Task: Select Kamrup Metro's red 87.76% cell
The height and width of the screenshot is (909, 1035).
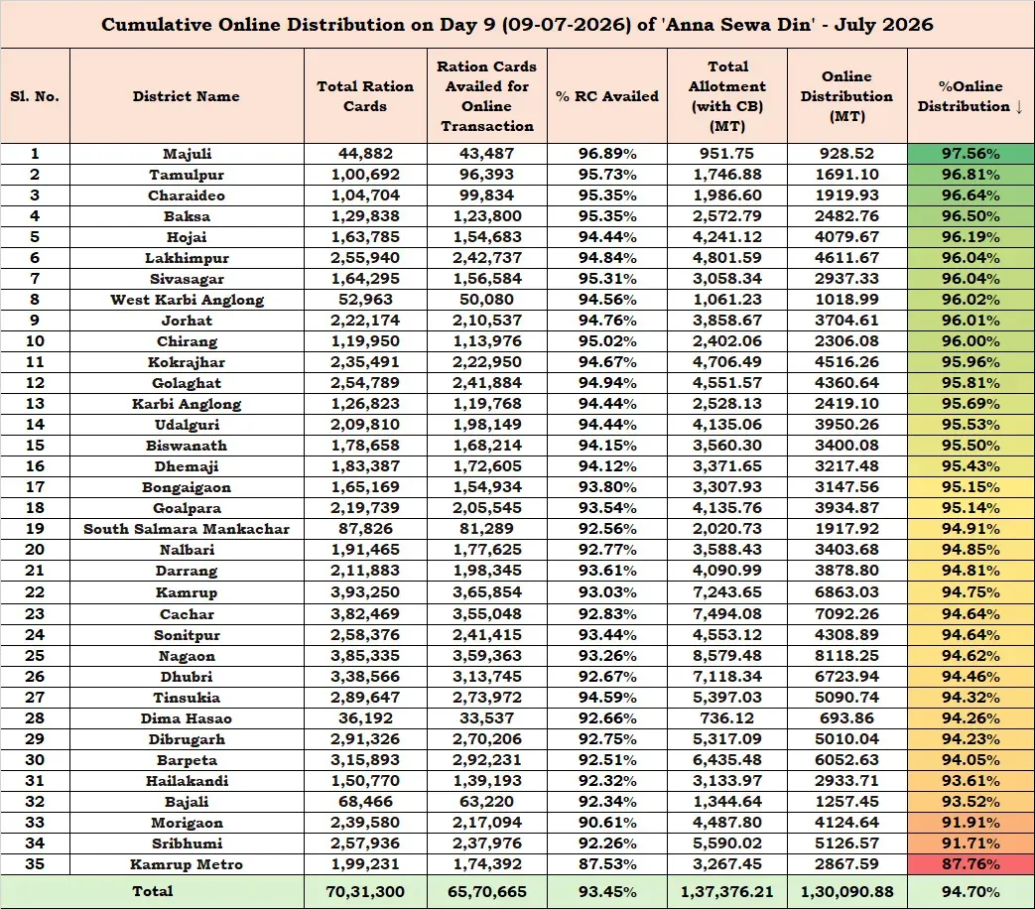Action: click(970, 864)
